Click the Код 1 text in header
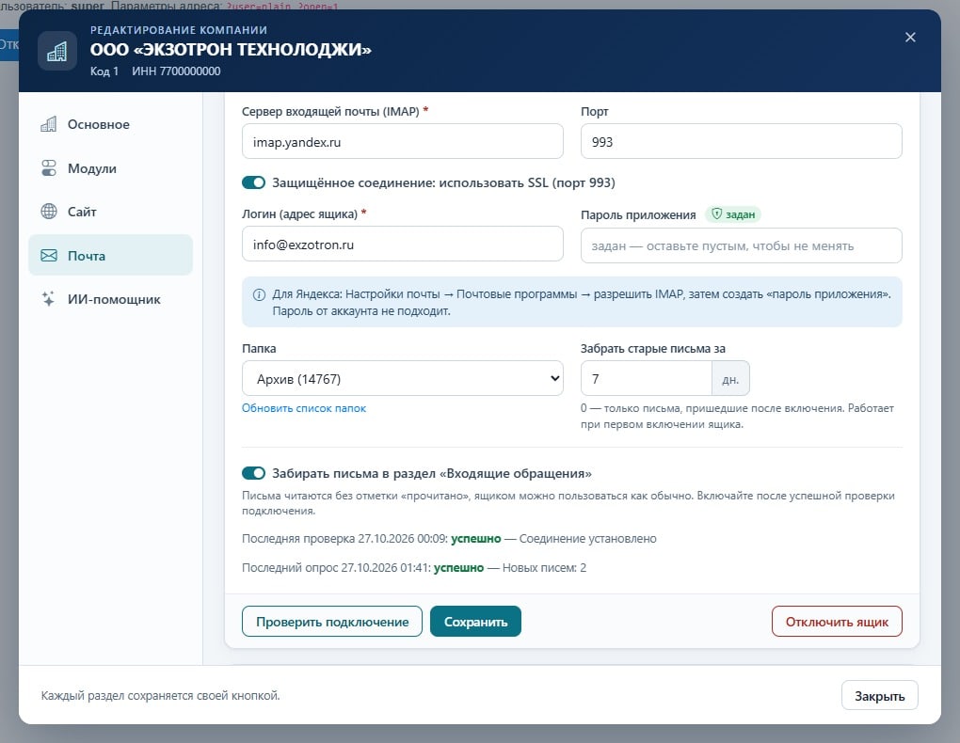This screenshot has height=743, width=960. (x=104, y=71)
